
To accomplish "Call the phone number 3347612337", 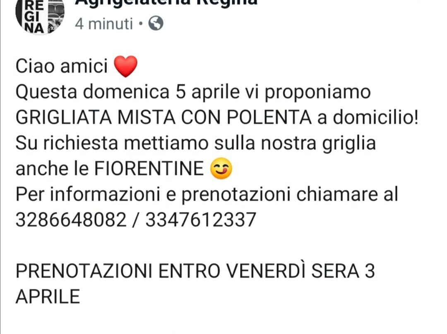I will 201,220.
